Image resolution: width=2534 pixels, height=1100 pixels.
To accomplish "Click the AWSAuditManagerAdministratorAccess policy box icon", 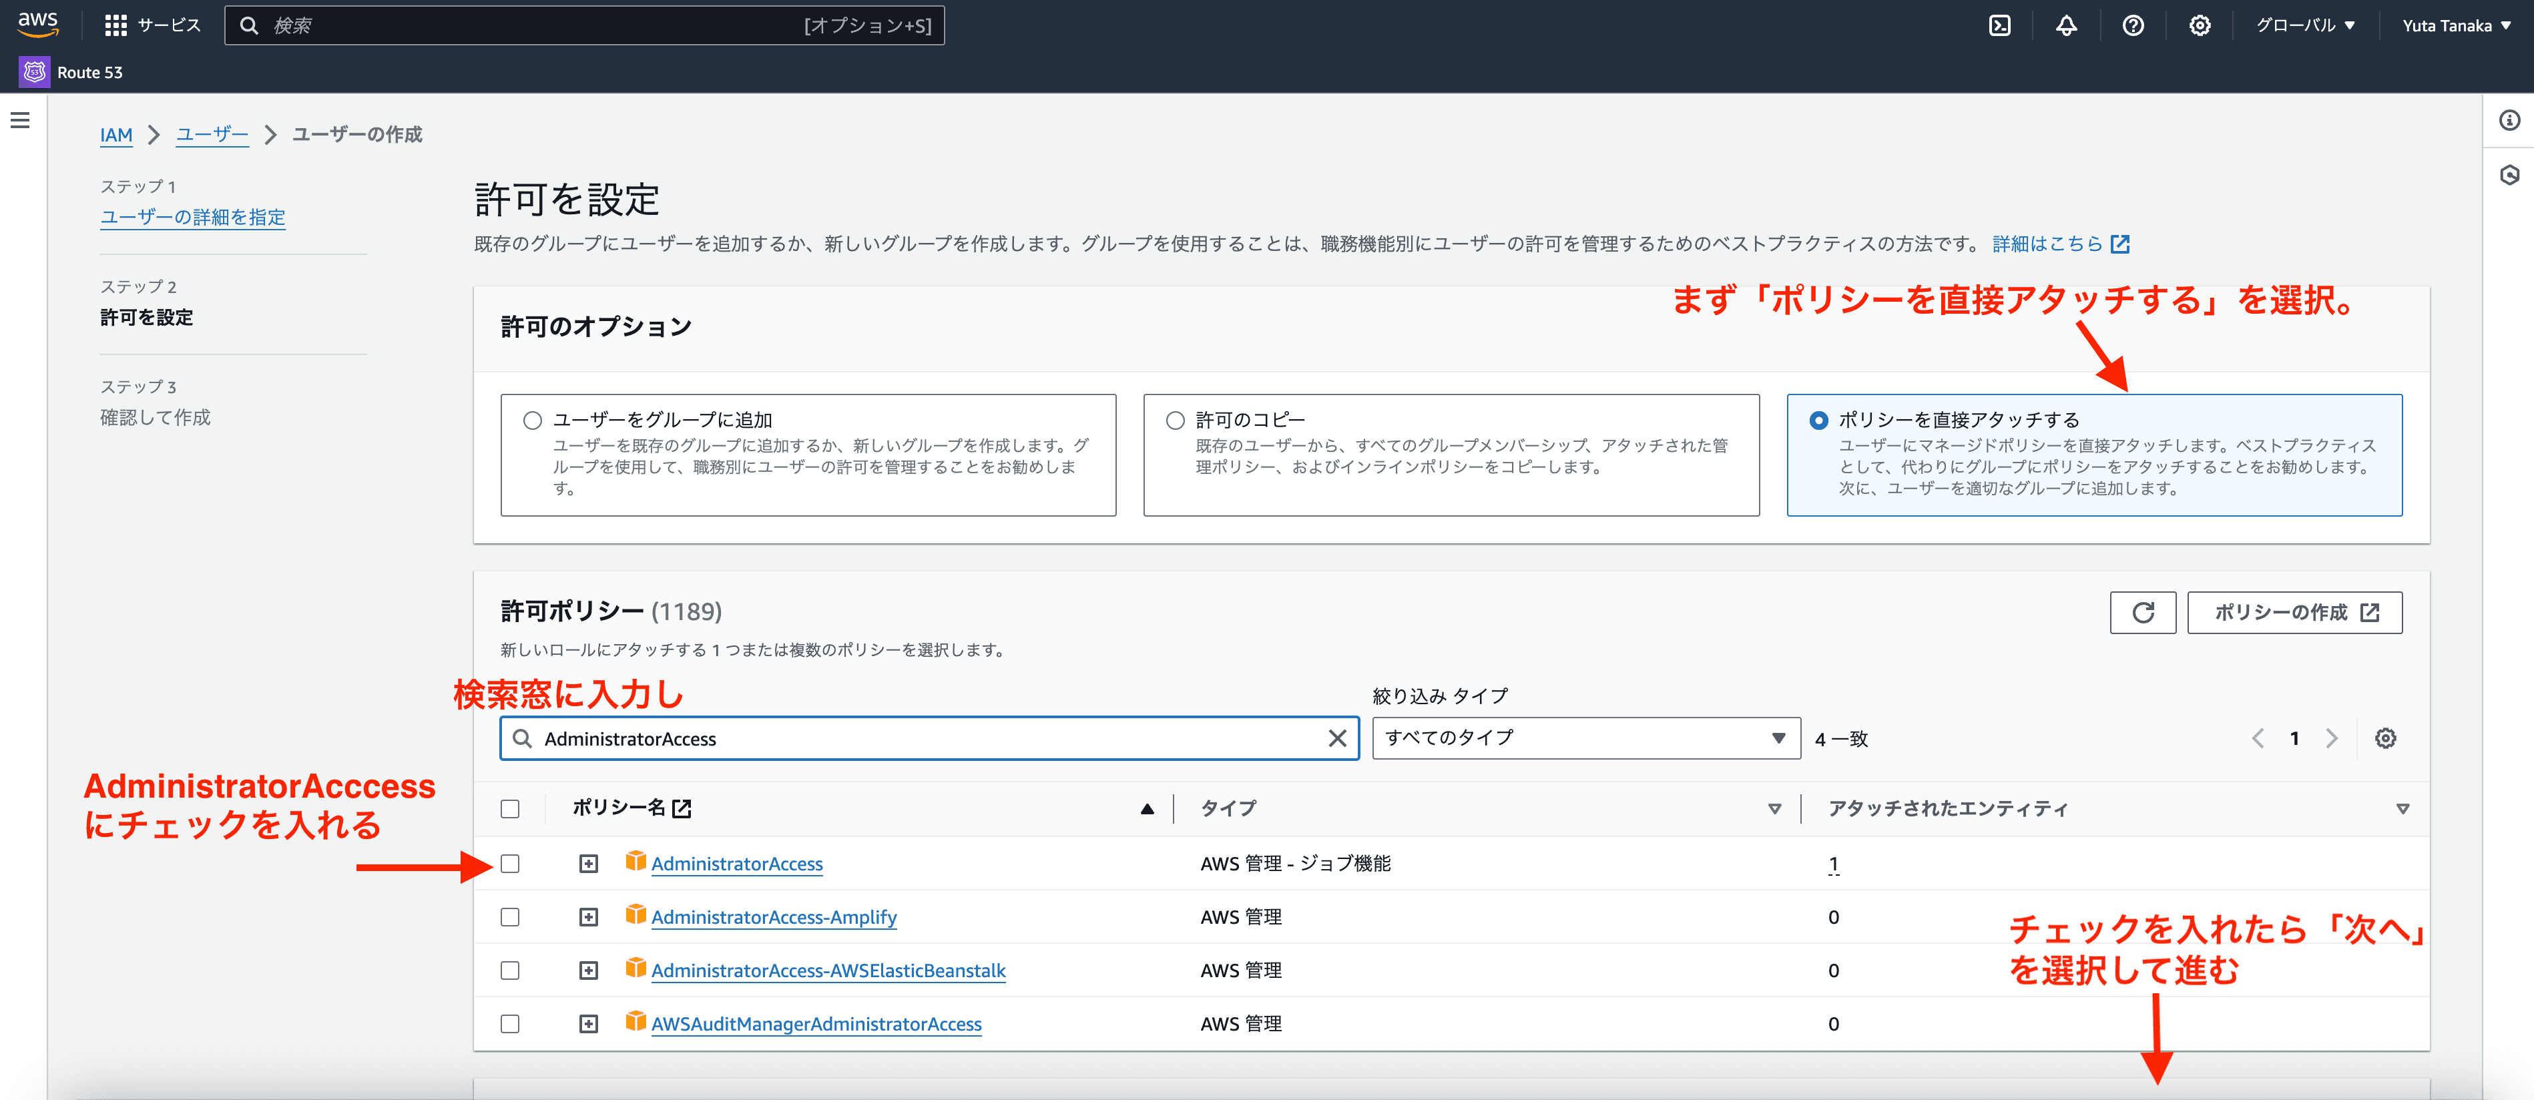I will (x=636, y=1021).
